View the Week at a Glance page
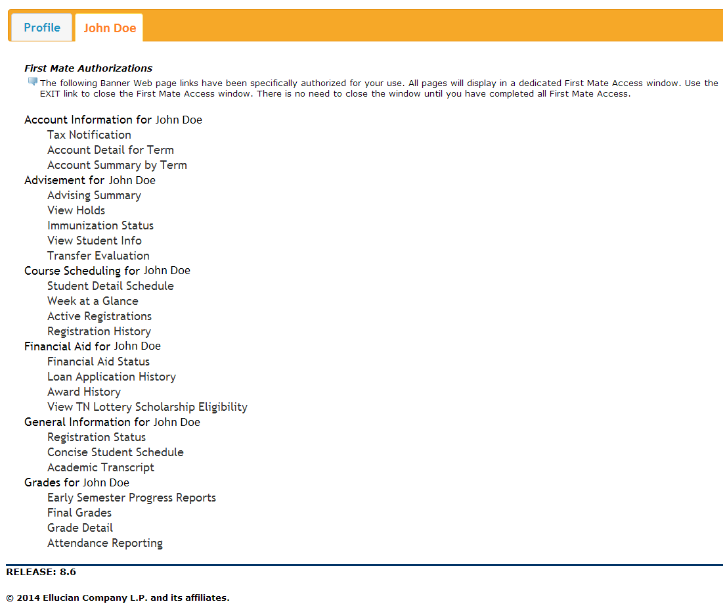 click(x=93, y=301)
